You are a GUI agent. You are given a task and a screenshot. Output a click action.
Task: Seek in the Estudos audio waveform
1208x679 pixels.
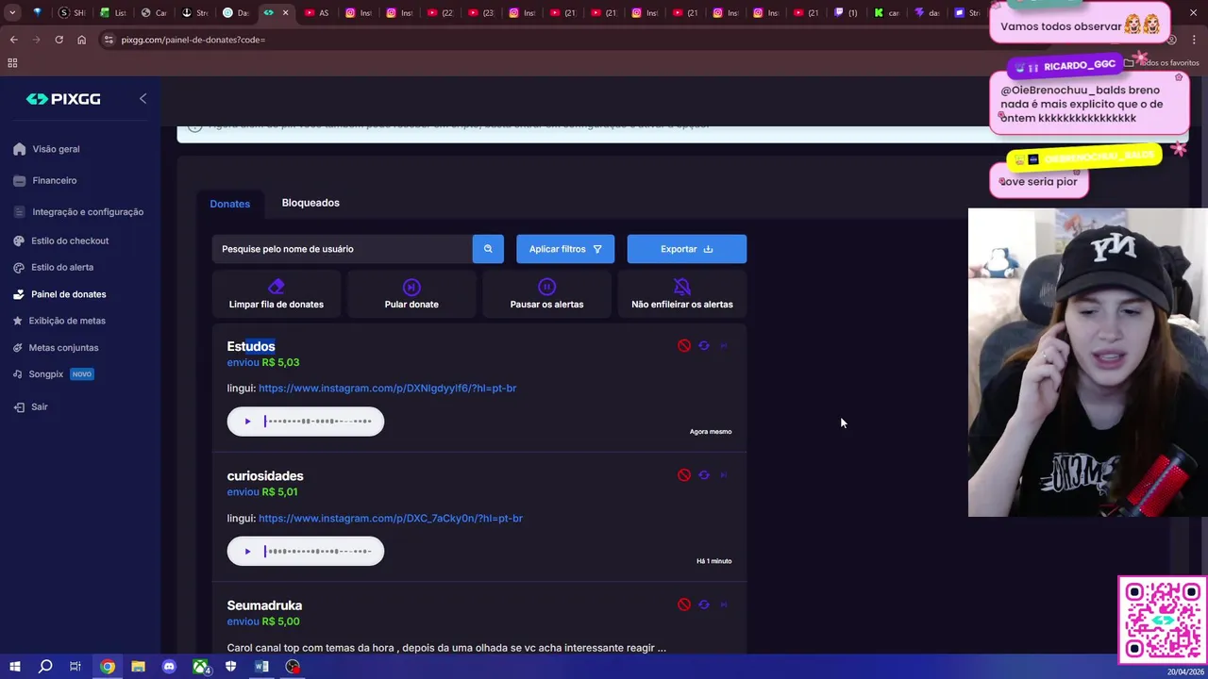(319, 422)
